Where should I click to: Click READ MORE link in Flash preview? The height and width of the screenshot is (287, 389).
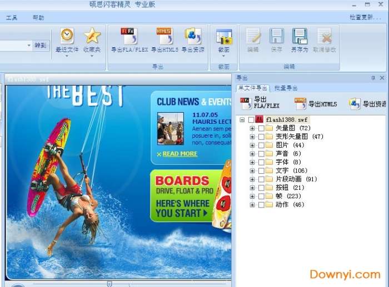180,154
